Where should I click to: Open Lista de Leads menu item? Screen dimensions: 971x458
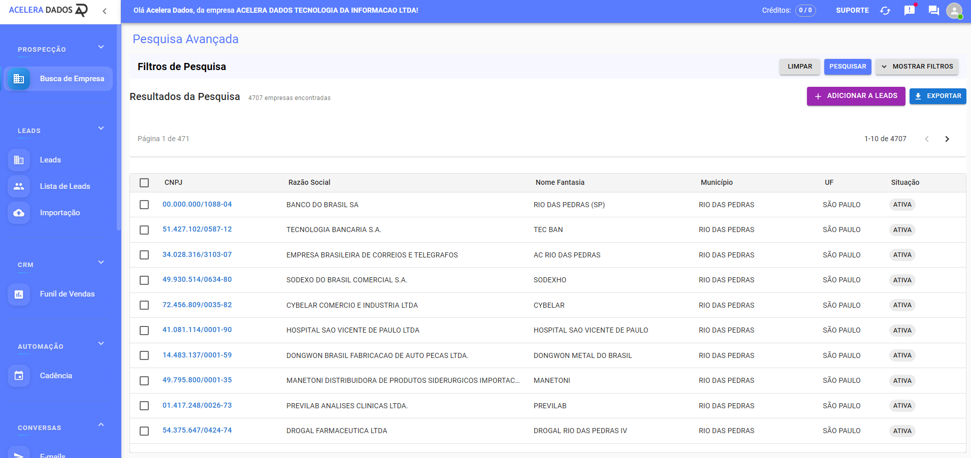[65, 186]
